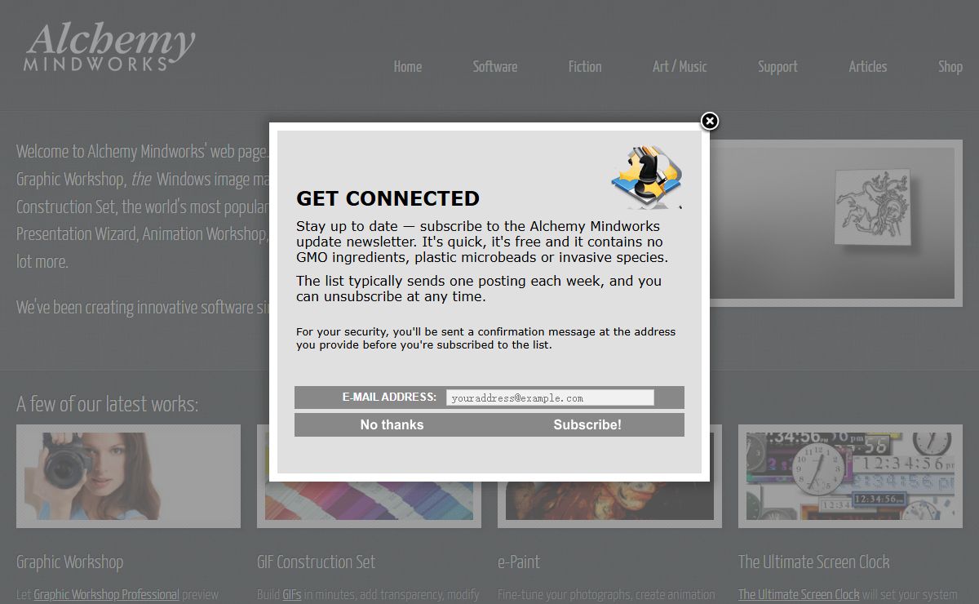This screenshot has width=979, height=604.
Task: Follow the Graphic Workshop Professional link
Action: click(x=106, y=594)
